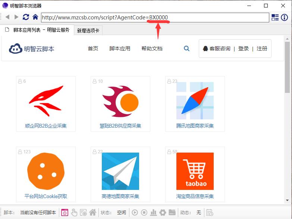Viewport: 292px width, 219px height.
Task: Click the 顺企网B2B企业采集 link text
Action: coord(46,126)
